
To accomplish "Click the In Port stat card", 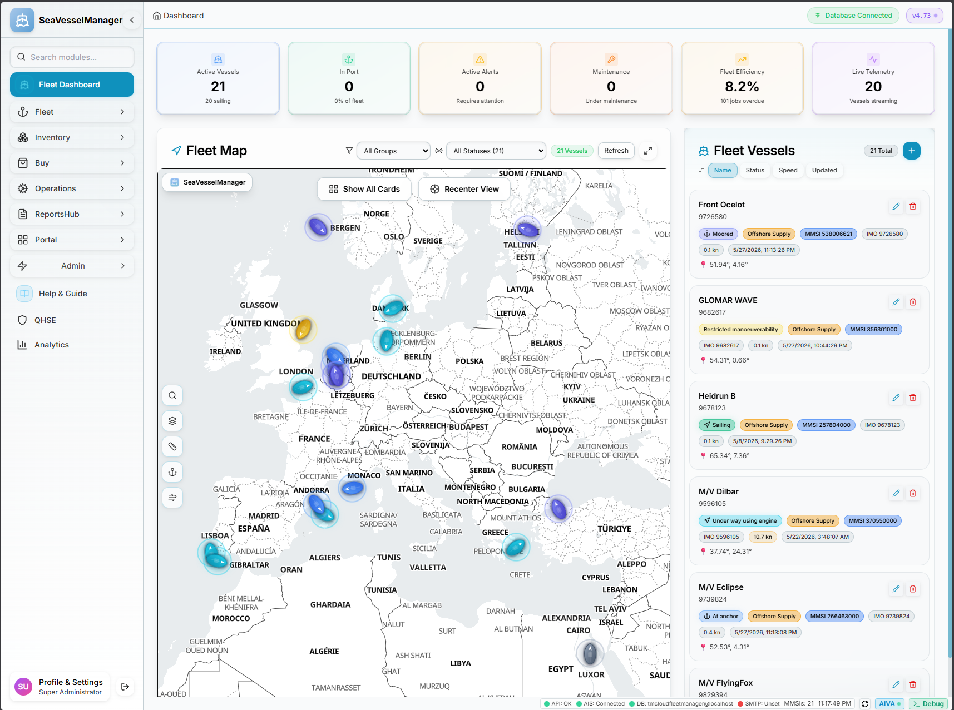I will click(349, 78).
